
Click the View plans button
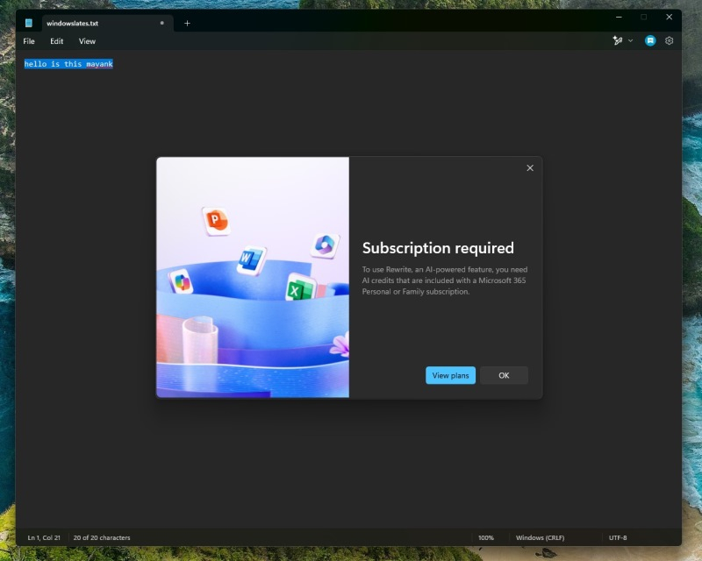coord(450,375)
